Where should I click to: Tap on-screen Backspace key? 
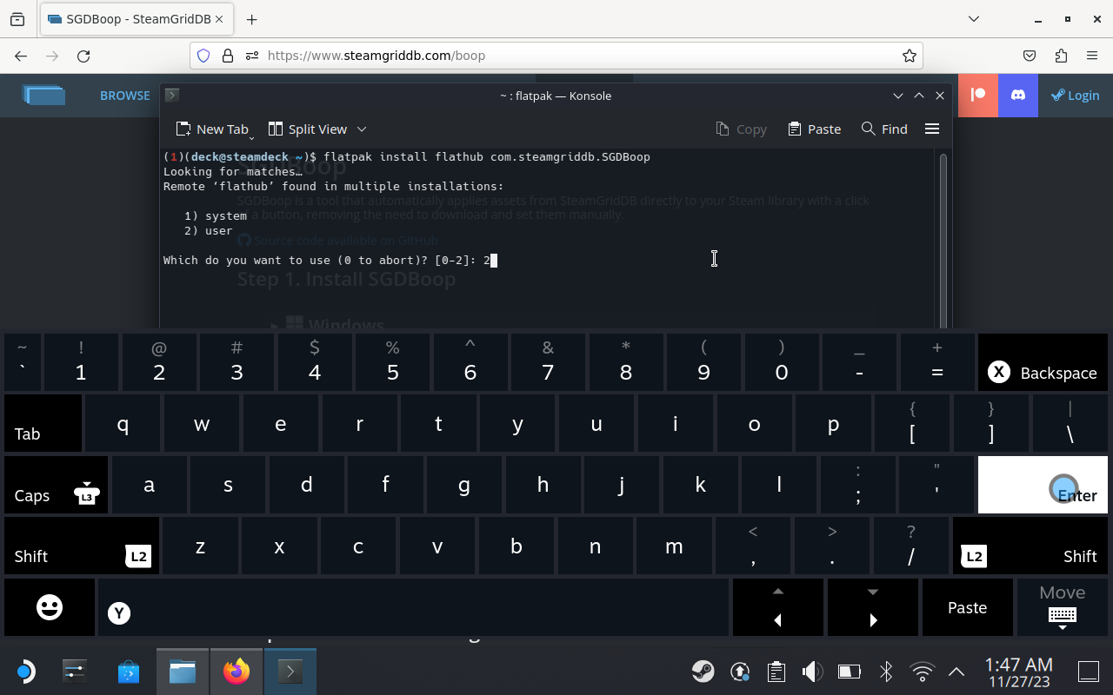(x=1043, y=363)
